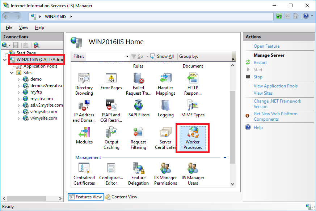Click Get New Web Platform Components

(275, 116)
